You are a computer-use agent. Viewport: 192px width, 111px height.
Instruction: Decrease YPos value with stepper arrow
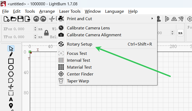pyautogui.click(x=35, y=38)
